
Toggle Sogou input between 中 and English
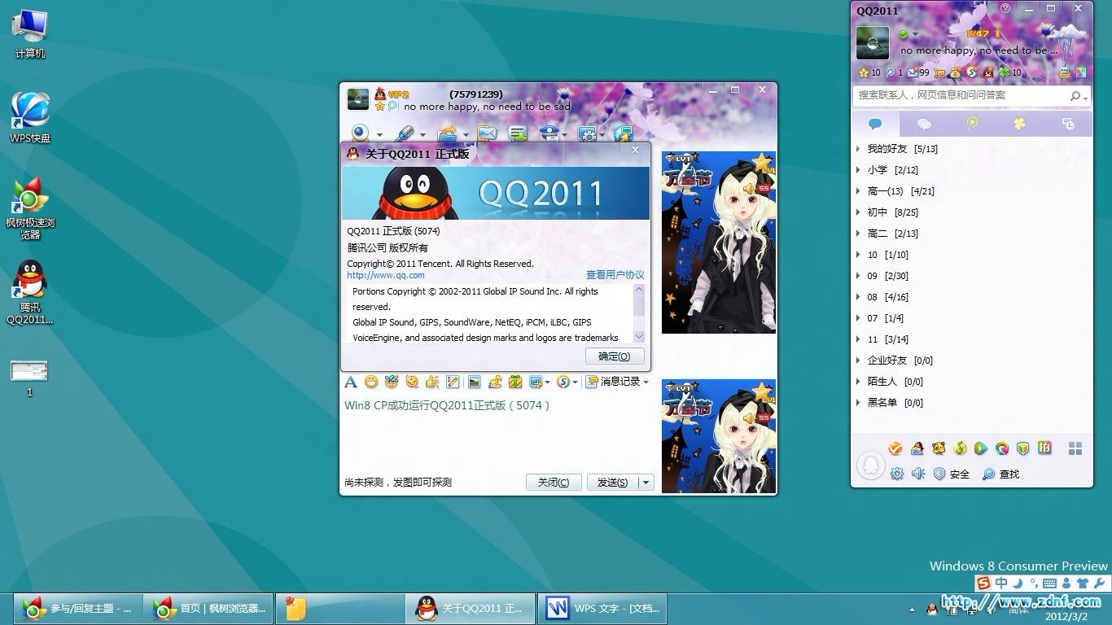click(1001, 583)
